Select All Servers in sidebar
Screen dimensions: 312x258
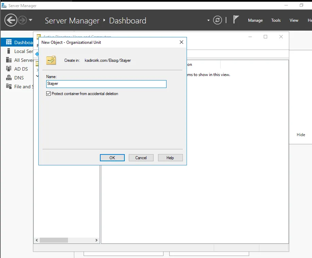pos(17,60)
